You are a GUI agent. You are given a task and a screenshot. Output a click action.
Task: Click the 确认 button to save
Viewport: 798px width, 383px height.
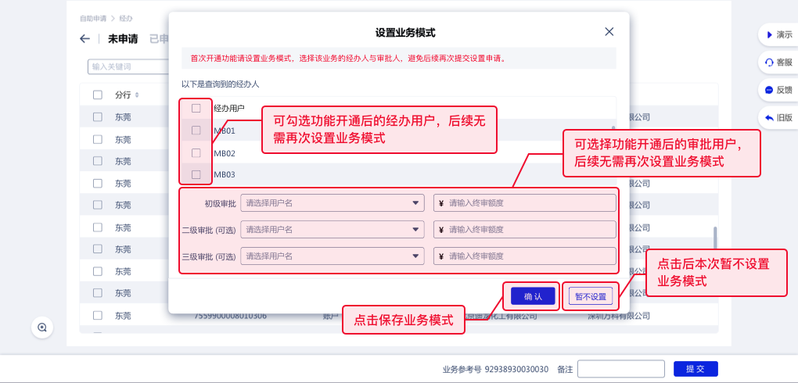coord(532,296)
